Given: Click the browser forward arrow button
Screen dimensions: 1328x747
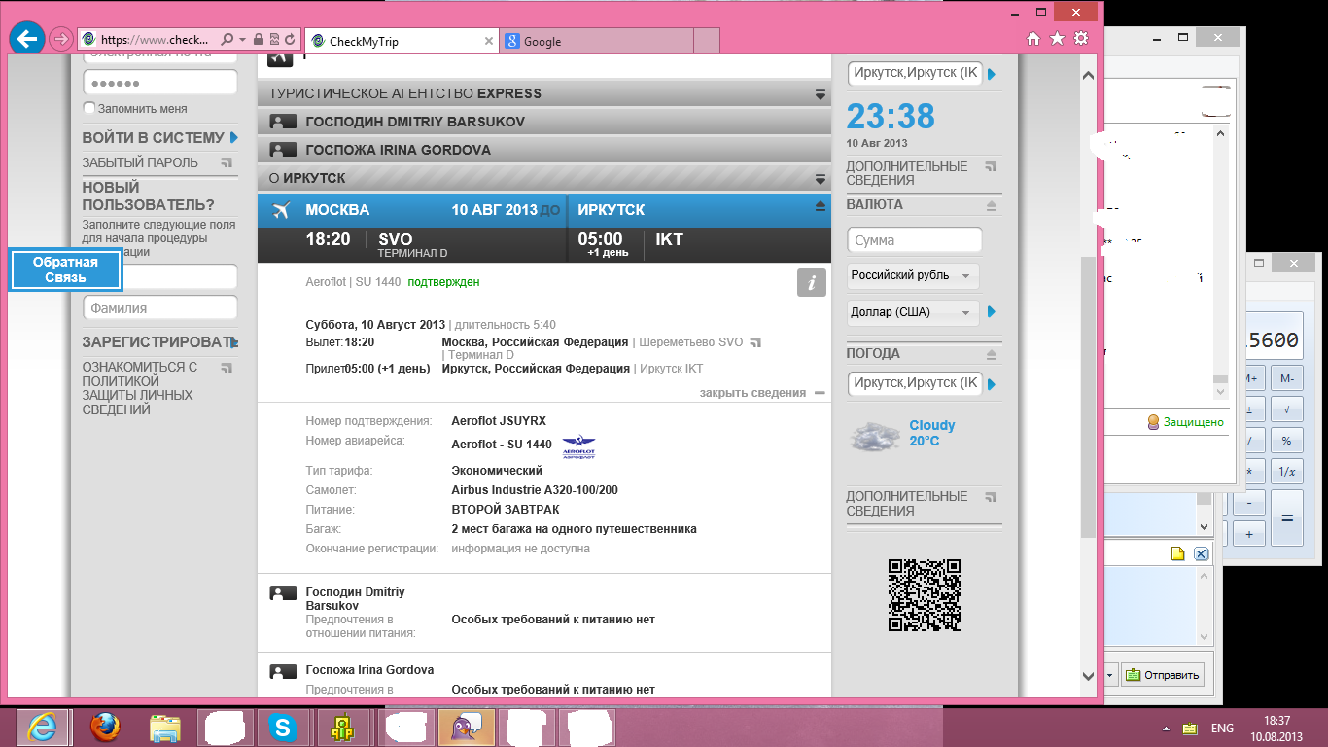Looking at the screenshot, I should (60, 39).
